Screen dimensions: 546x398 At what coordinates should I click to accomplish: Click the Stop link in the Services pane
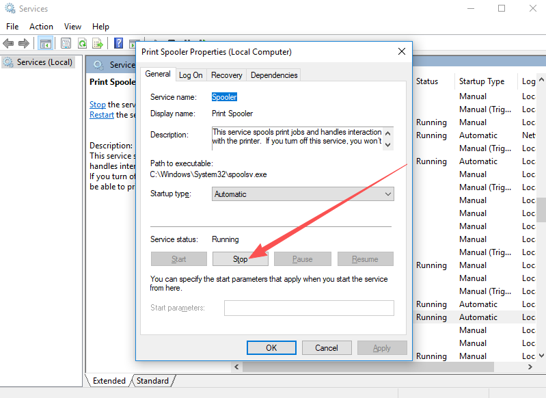[98, 105]
